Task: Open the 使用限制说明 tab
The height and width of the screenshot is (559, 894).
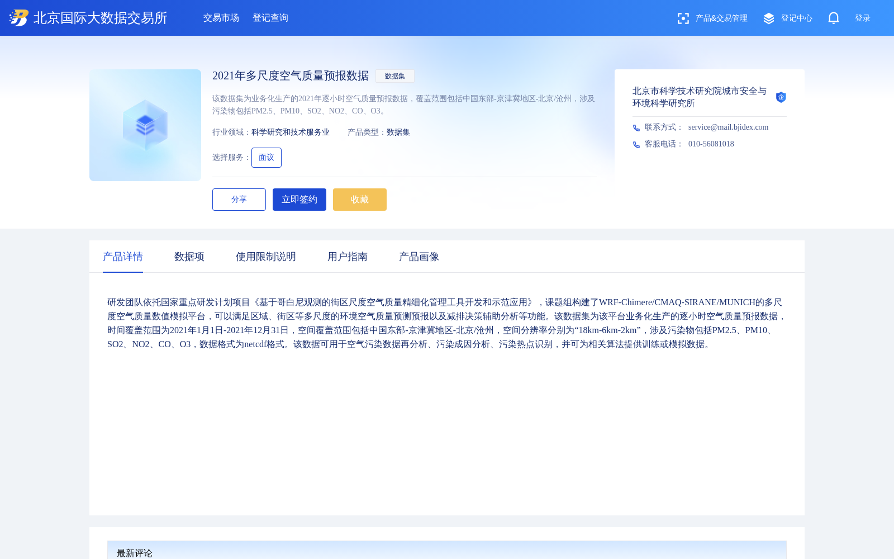Action: [266, 257]
